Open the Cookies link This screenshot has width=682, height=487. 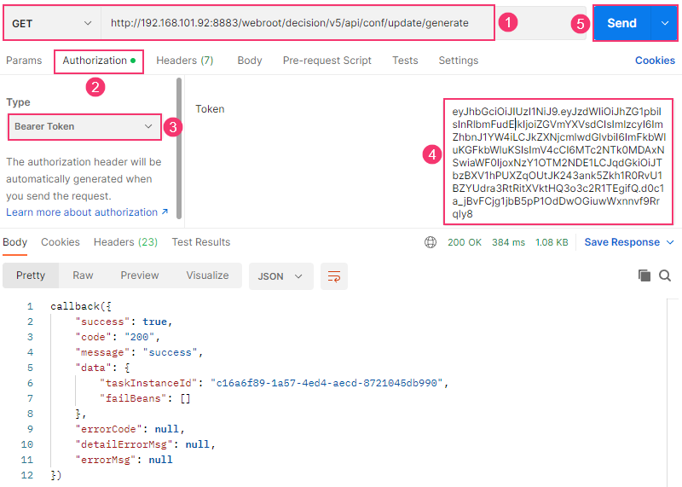[655, 61]
